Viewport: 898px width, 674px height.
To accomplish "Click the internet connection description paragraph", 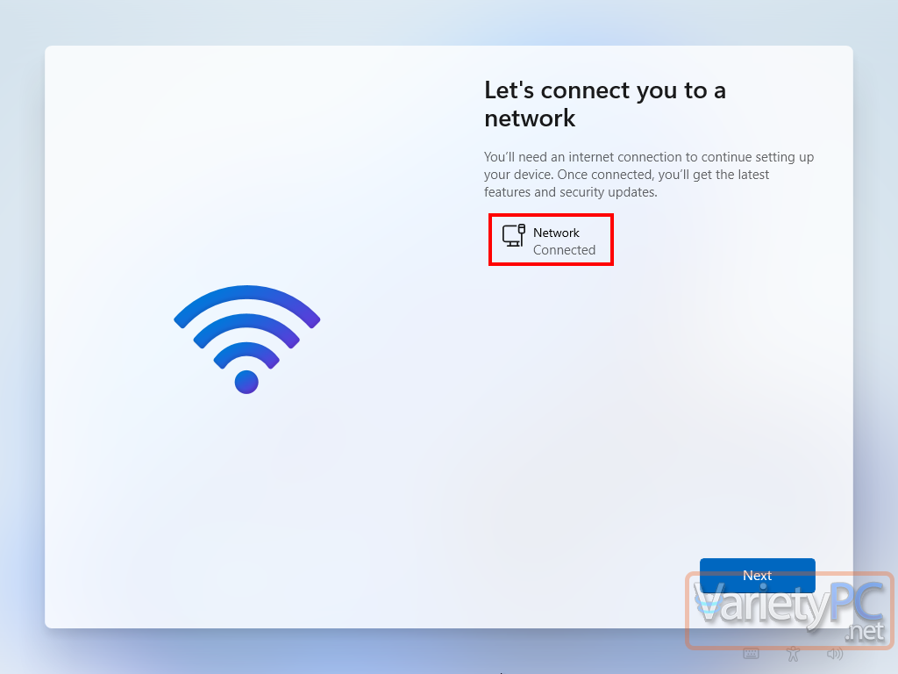I will 649,175.
